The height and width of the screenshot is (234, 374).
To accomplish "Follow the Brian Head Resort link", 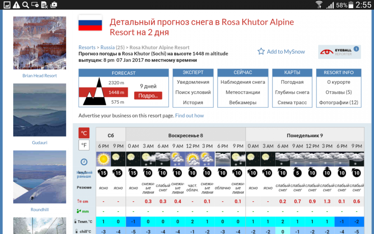I will [x=40, y=76].
